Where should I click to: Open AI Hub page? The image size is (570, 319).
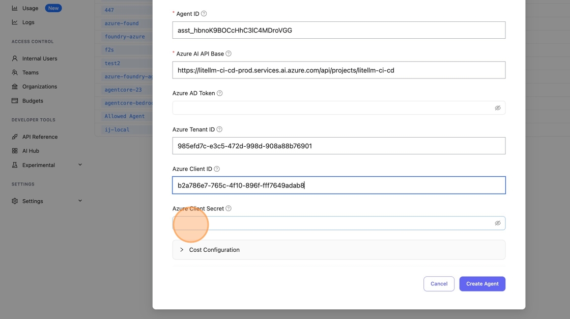(x=31, y=151)
